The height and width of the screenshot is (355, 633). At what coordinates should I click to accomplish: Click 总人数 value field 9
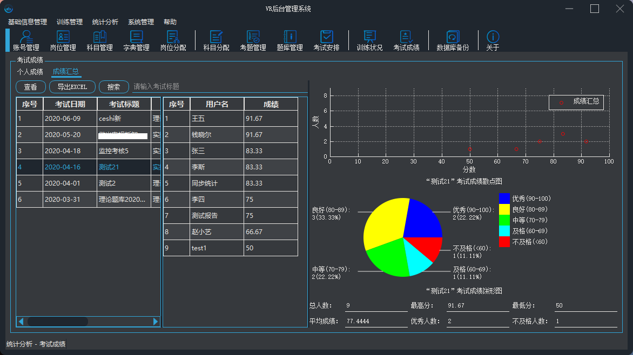[376, 306]
